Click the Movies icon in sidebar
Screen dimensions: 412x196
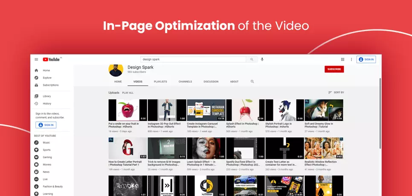coord(36,164)
